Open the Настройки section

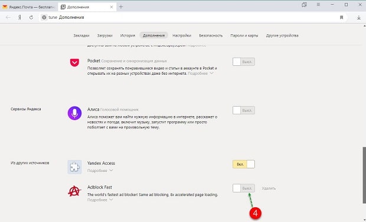182,35
